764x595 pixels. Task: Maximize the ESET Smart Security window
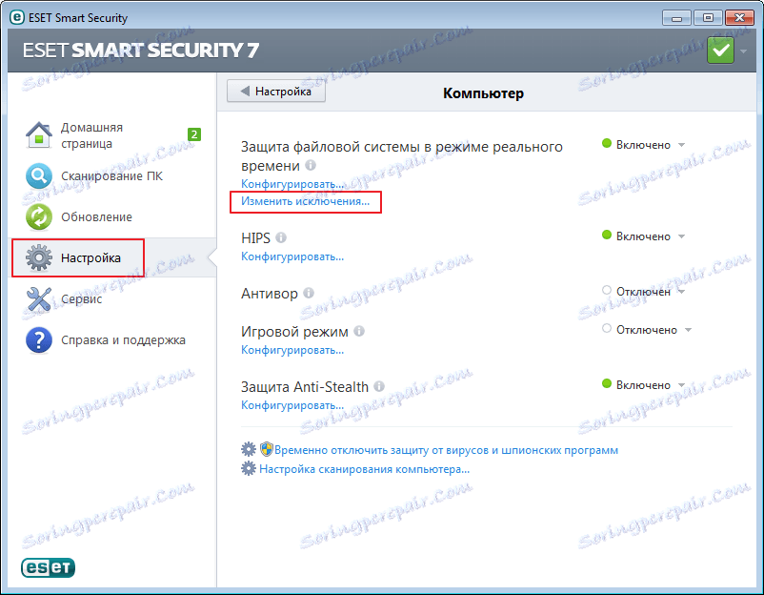click(708, 18)
